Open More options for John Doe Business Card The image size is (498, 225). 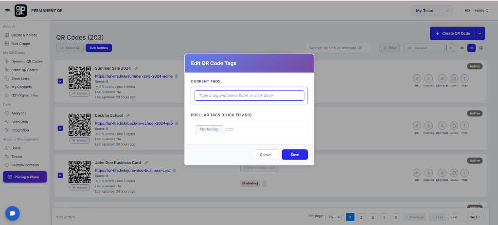click(x=464, y=173)
